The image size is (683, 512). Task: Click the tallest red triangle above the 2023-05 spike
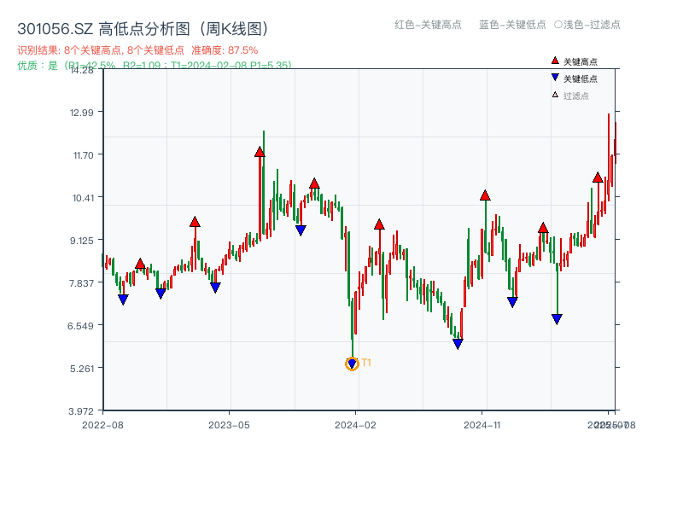pos(260,152)
